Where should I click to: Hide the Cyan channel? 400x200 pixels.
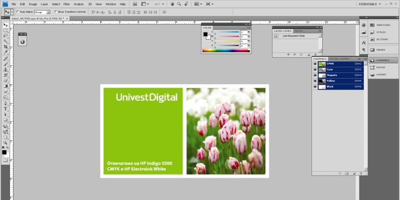tap(315, 69)
